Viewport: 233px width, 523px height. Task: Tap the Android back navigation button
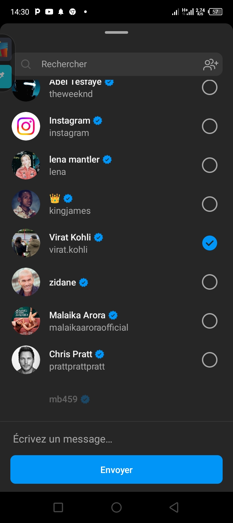point(174,507)
